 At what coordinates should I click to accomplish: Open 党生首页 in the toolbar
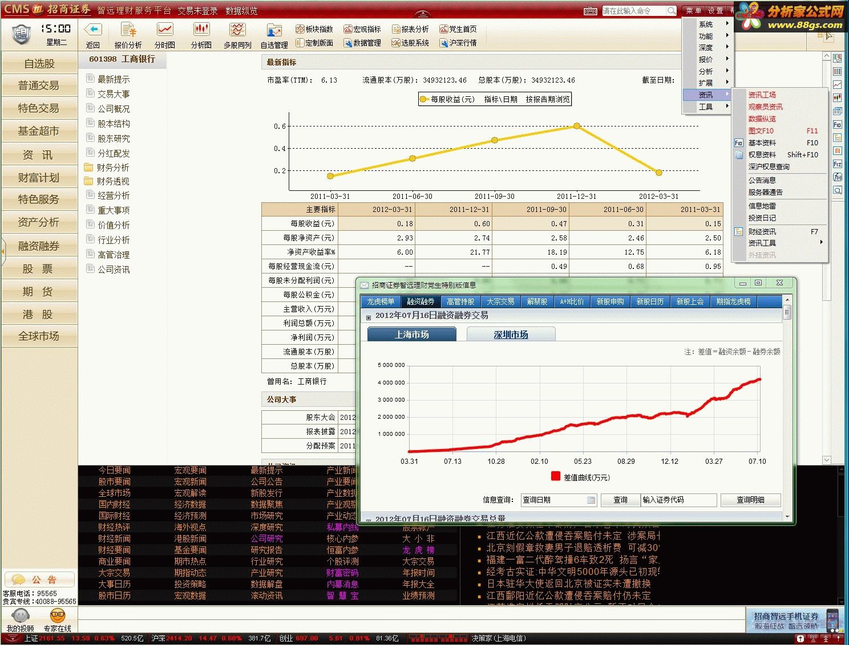[458, 29]
